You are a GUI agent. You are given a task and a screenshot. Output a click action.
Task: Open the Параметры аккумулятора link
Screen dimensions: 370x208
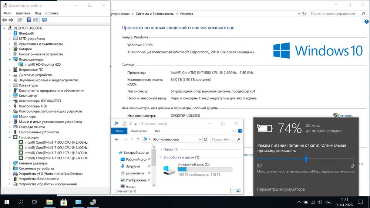click(280, 189)
